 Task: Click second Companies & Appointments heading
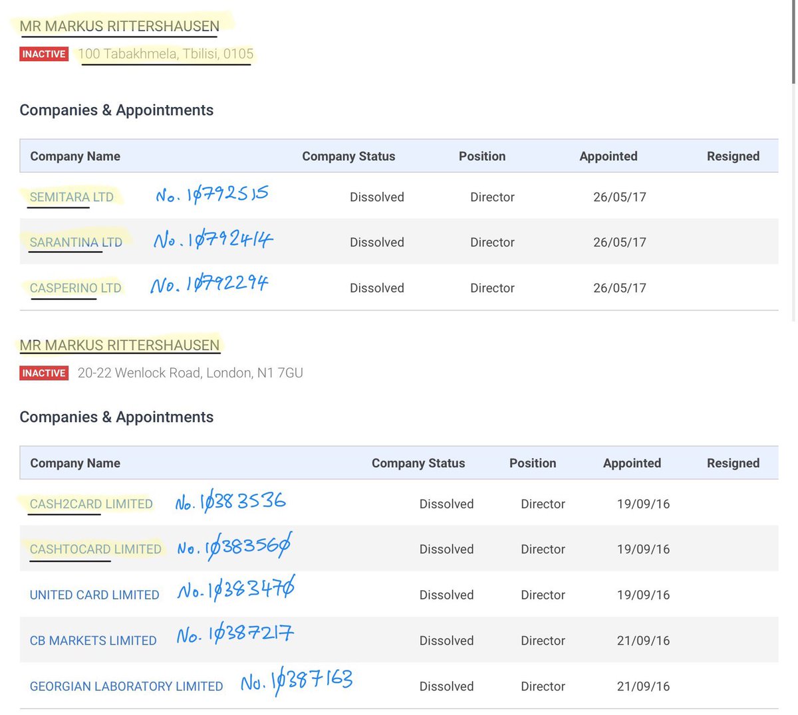pos(116,417)
